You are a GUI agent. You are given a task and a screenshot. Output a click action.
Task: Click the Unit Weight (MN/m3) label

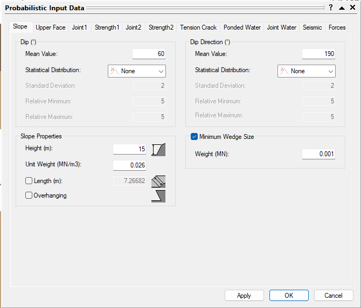click(x=53, y=164)
